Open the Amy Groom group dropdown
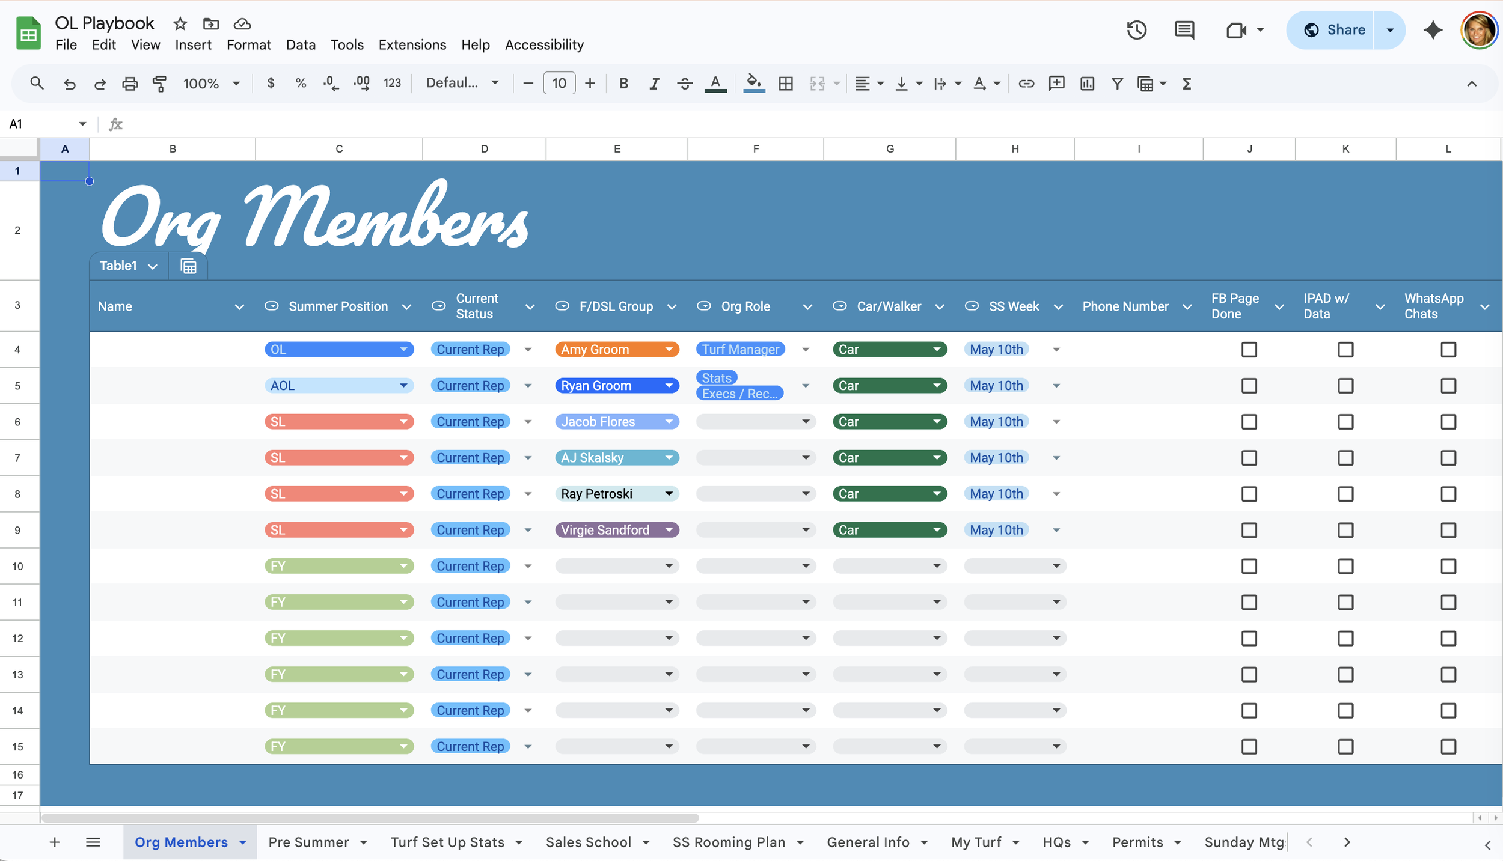The height and width of the screenshot is (861, 1503). pyautogui.click(x=669, y=350)
